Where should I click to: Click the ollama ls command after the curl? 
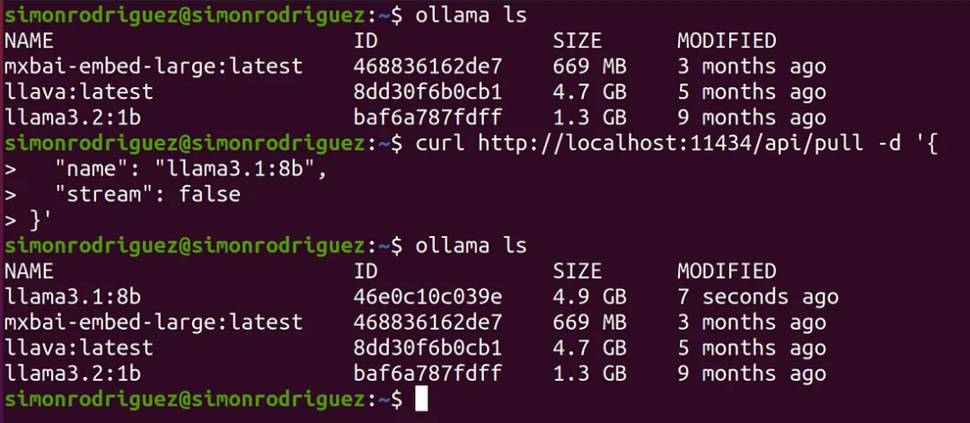[x=471, y=245]
